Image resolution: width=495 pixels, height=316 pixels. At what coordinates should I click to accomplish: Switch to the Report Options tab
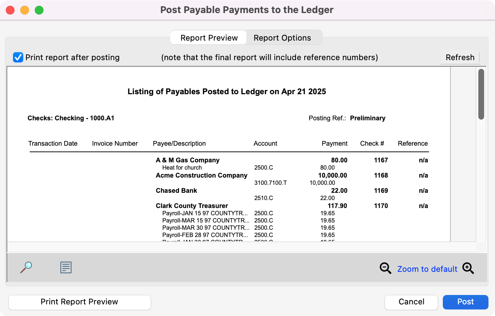(282, 38)
